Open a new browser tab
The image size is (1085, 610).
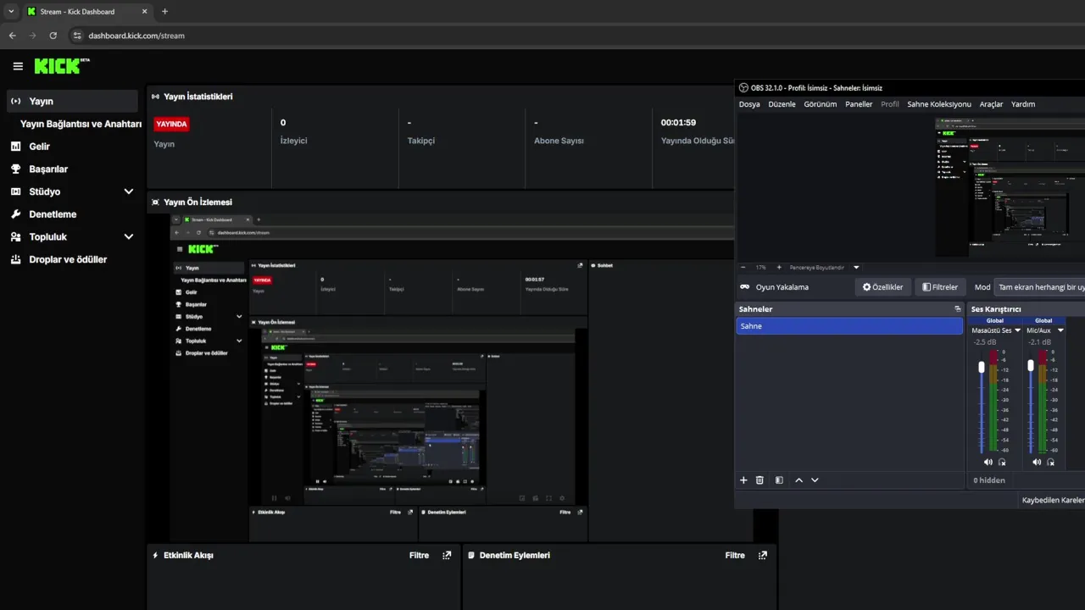click(164, 11)
